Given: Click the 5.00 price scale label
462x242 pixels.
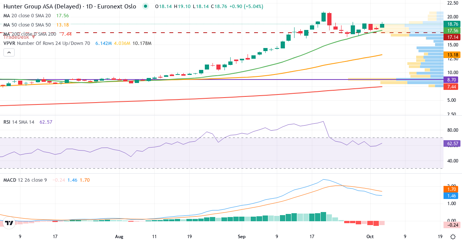Looking at the screenshot, I should click(x=452, y=100).
